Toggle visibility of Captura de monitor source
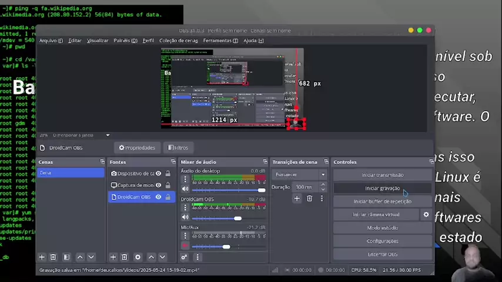The width and height of the screenshot is (502, 282). [159, 185]
